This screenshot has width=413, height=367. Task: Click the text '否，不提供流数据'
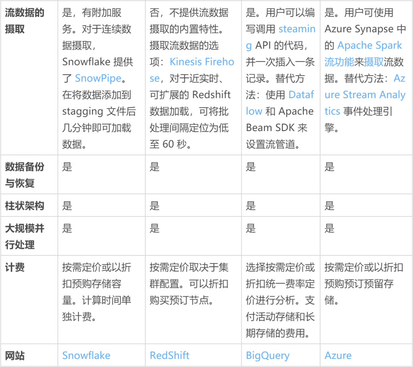click(189, 13)
